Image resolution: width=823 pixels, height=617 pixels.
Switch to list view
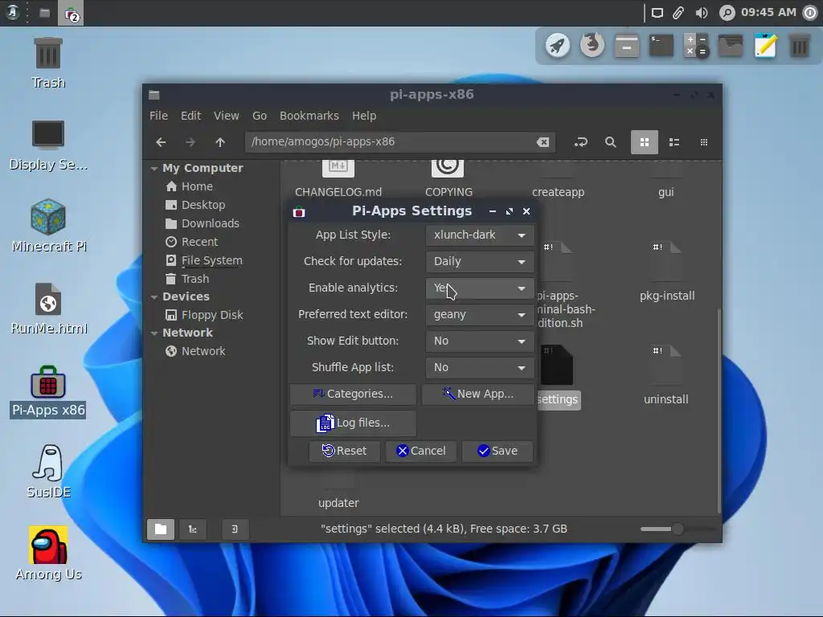674,142
